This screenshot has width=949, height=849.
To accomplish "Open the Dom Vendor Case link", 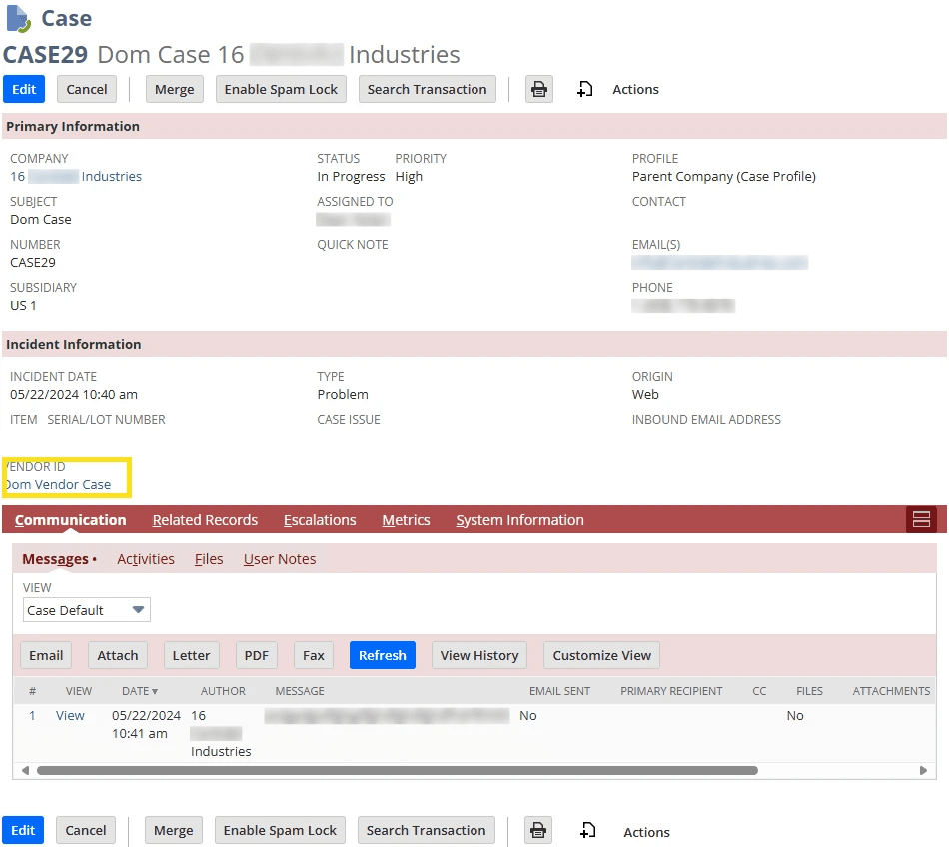I will [59, 484].
